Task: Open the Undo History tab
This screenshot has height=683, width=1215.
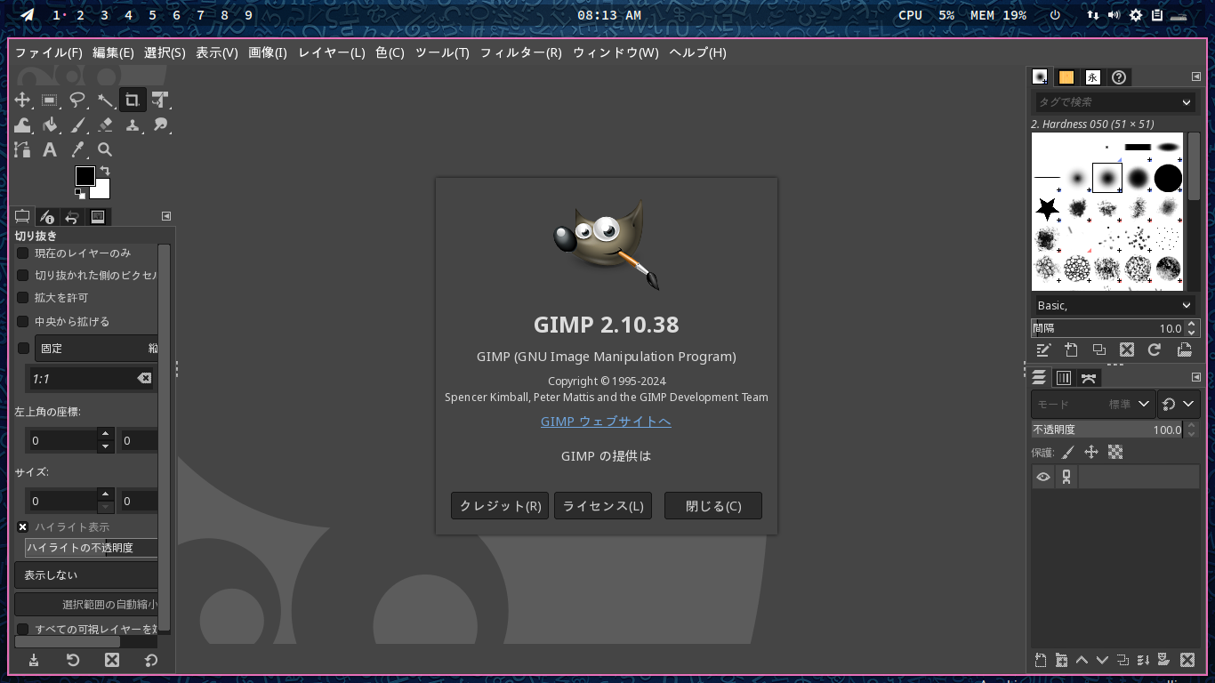Action: pos(72,217)
